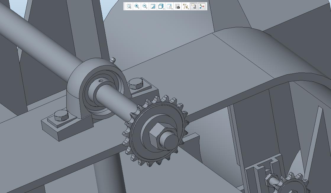This screenshot has width=331, height=193.
Task: Open the Display Style cube dropdown
Action: tap(161, 6)
